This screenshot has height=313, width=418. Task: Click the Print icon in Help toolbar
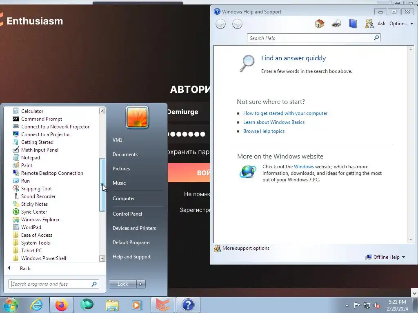coord(336,24)
